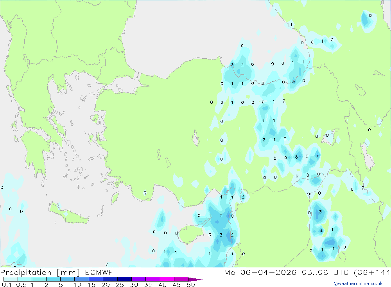
Task: Click the 'Precipitation' title word
Action: (26, 273)
